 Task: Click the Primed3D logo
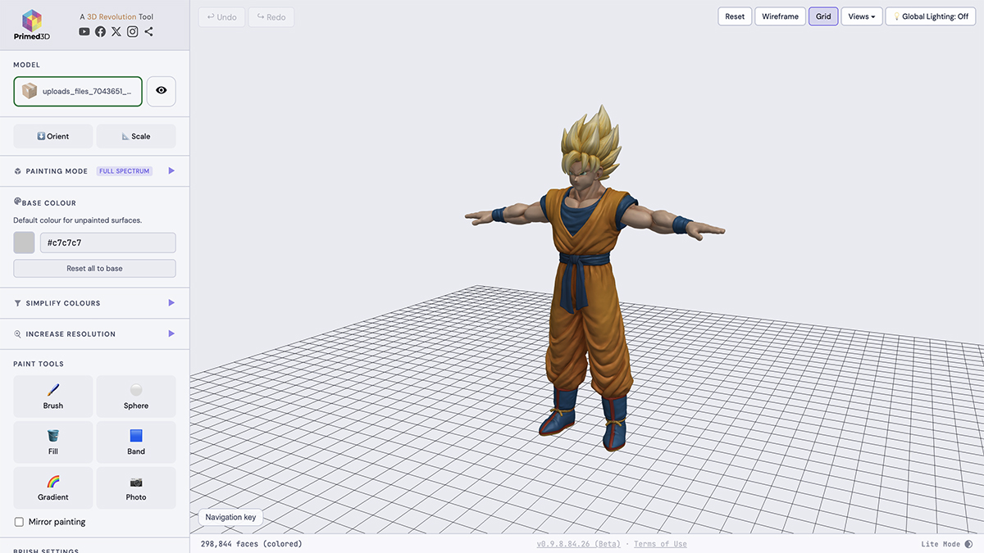32,25
